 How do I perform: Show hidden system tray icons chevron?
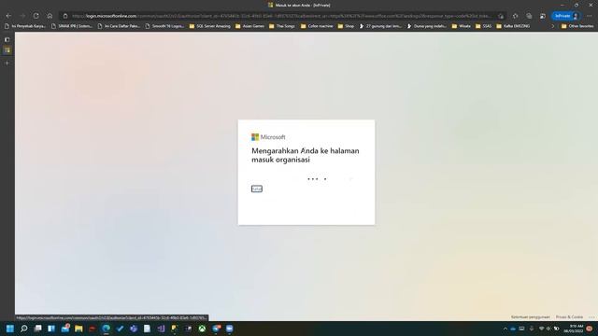pos(505,329)
